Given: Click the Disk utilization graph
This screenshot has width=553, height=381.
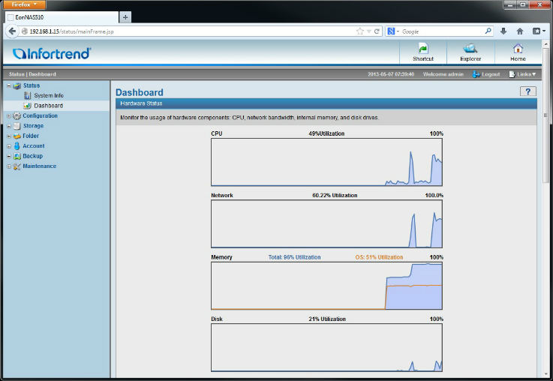Looking at the screenshot, I should [326, 347].
